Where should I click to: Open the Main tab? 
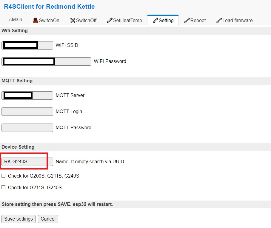pyautogui.click(x=16, y=20)
